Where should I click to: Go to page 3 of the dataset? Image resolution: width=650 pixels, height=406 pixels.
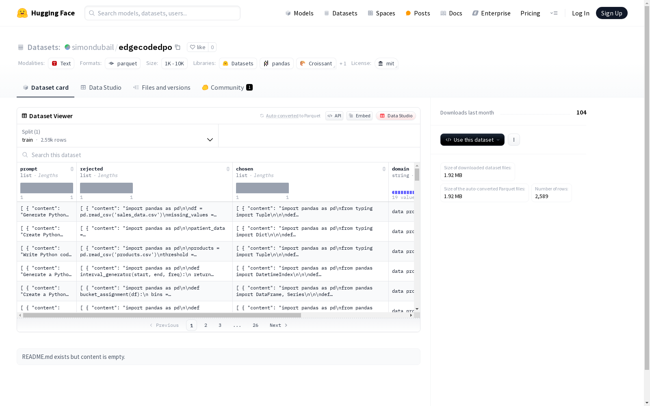point(220,325)
